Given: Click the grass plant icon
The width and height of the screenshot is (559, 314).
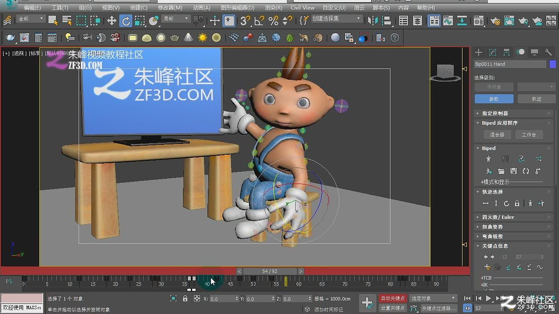Looking at the screenshot, I should point(290,38).
